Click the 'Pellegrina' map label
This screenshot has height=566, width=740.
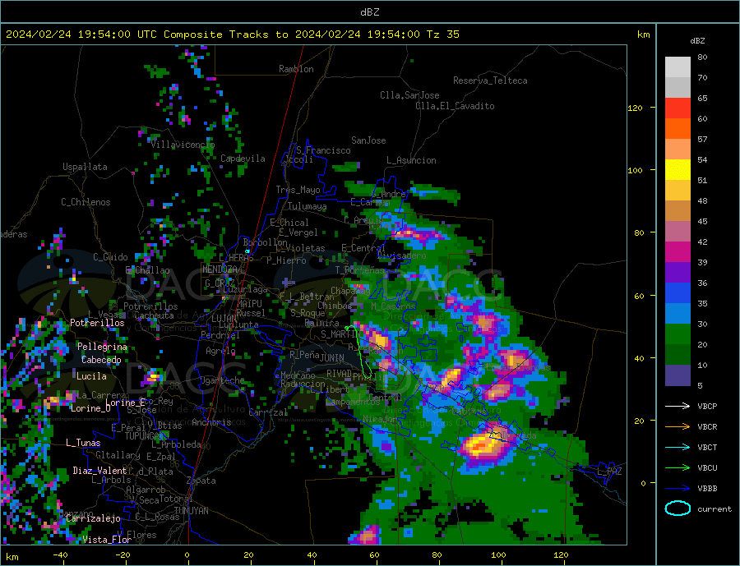pyautogui.click(x=103, y=347)
